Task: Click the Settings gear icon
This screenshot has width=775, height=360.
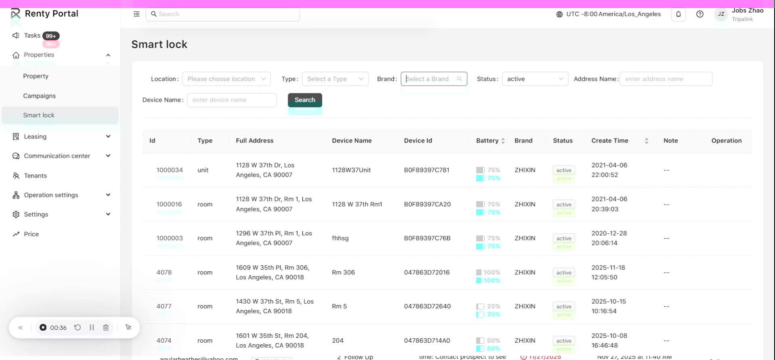Action: (16, 214)
